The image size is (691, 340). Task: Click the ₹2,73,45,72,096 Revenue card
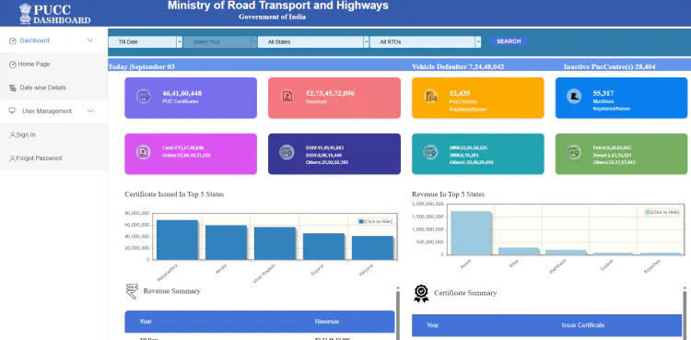pyautogui.click(x=334, y=98)
